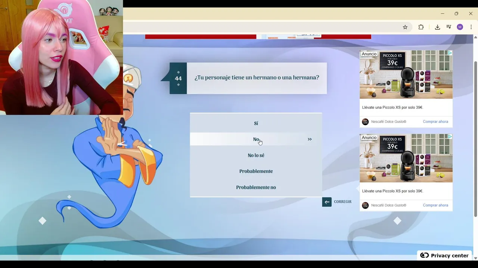The width and height of the screenshot is (478, 268).
Task: Click Nescafé Dolce Gusto logo in top ad
Action: click(x=365, y=122)
